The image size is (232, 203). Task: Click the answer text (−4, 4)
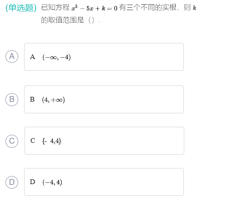pyautogui.click(x=52, y=182)
